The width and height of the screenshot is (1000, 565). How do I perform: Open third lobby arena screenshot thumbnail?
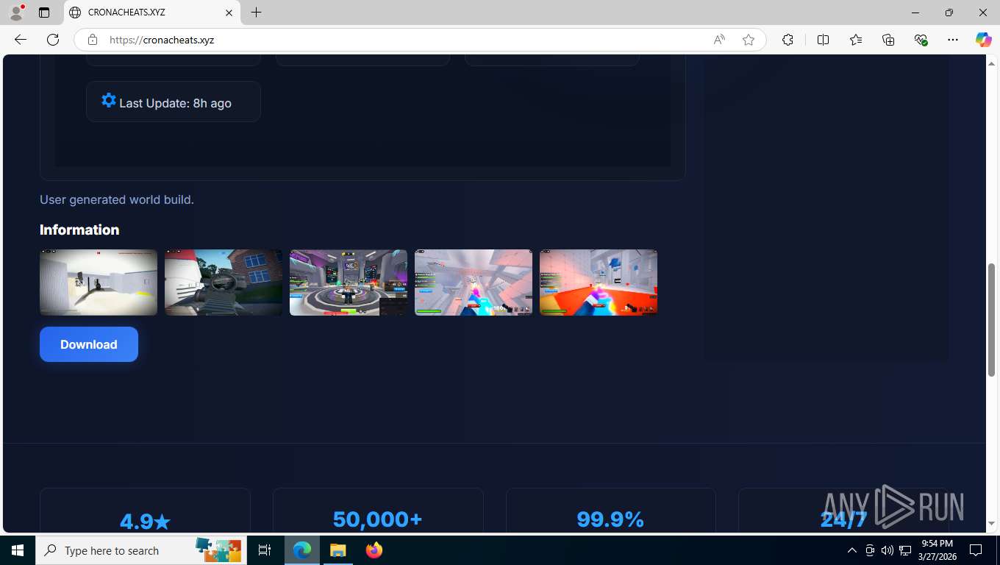click(x=349, y=282)
